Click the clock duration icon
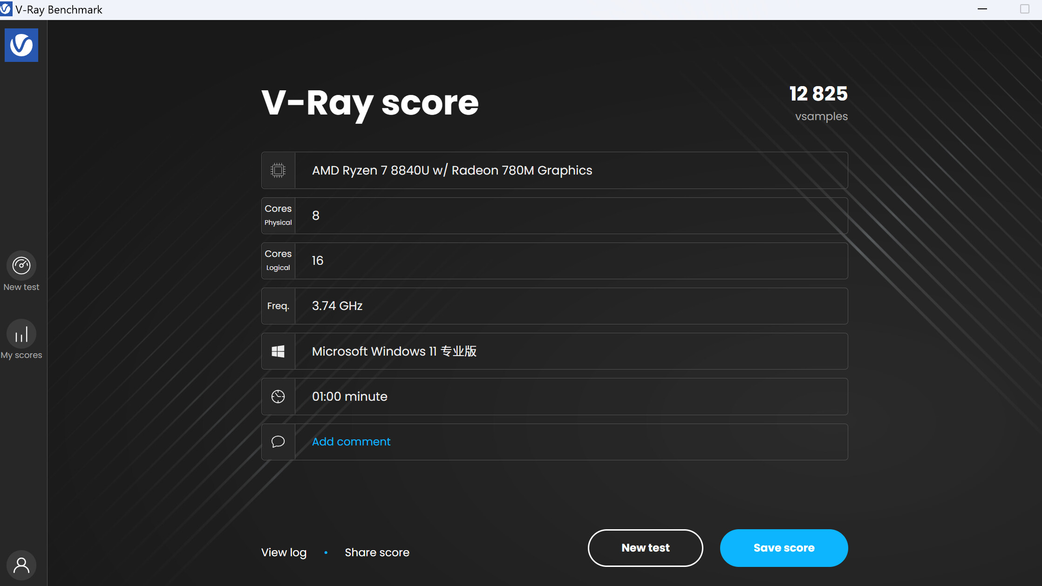This screenshot has width=1042, height=586. point(278,397)
